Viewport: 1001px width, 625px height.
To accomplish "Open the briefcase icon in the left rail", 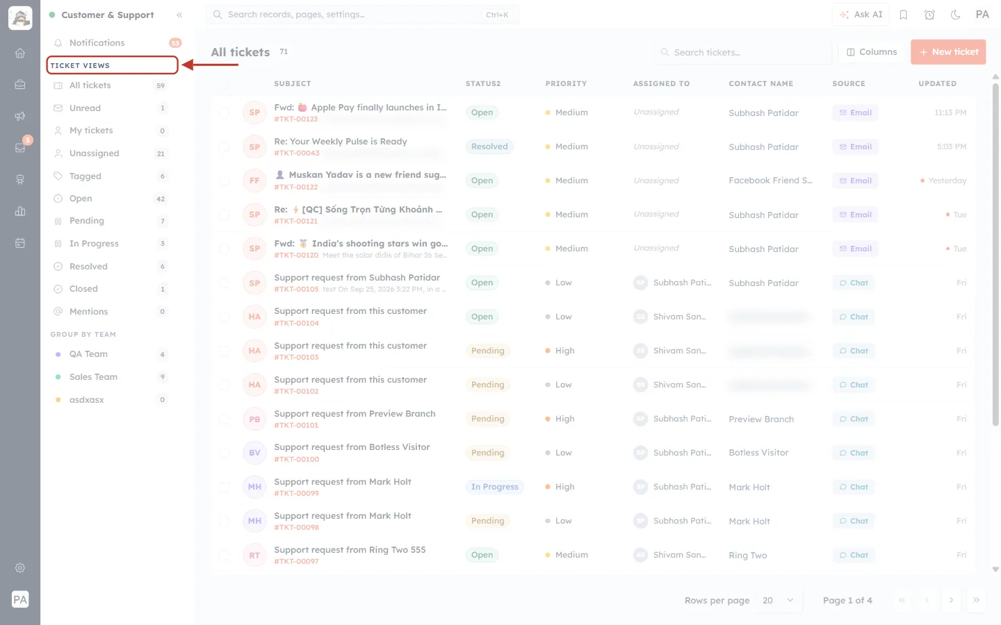I will click(x=20, y=85).
